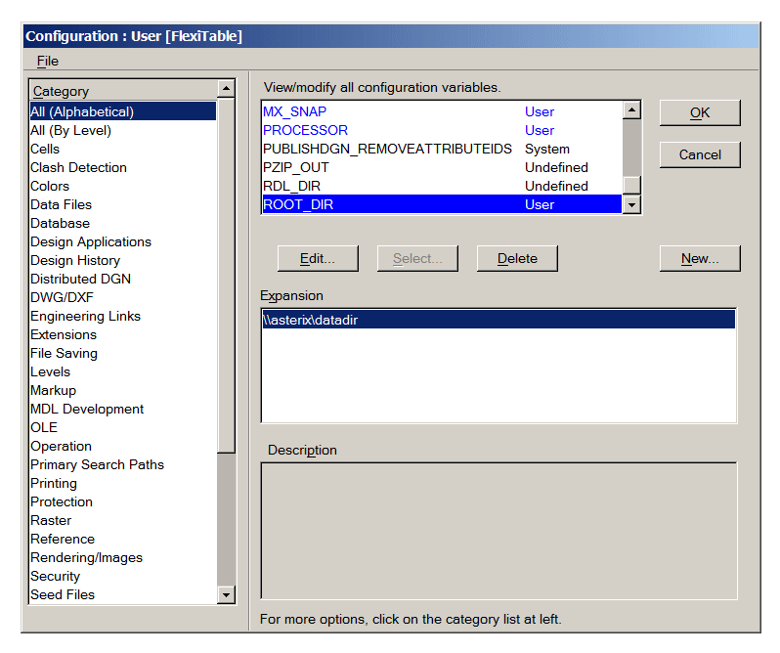Screen dimensions: 780x653
Task: Select the PUBLISHDGN_REMOVEATTRIBUTEIDS variable row
Action: 442,149
